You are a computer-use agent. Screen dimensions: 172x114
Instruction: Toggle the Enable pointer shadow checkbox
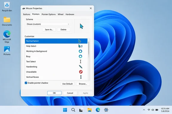point(26,83)
